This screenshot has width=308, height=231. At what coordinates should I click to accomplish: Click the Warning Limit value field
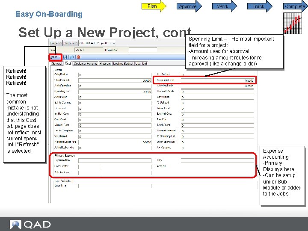coord(217,86)
